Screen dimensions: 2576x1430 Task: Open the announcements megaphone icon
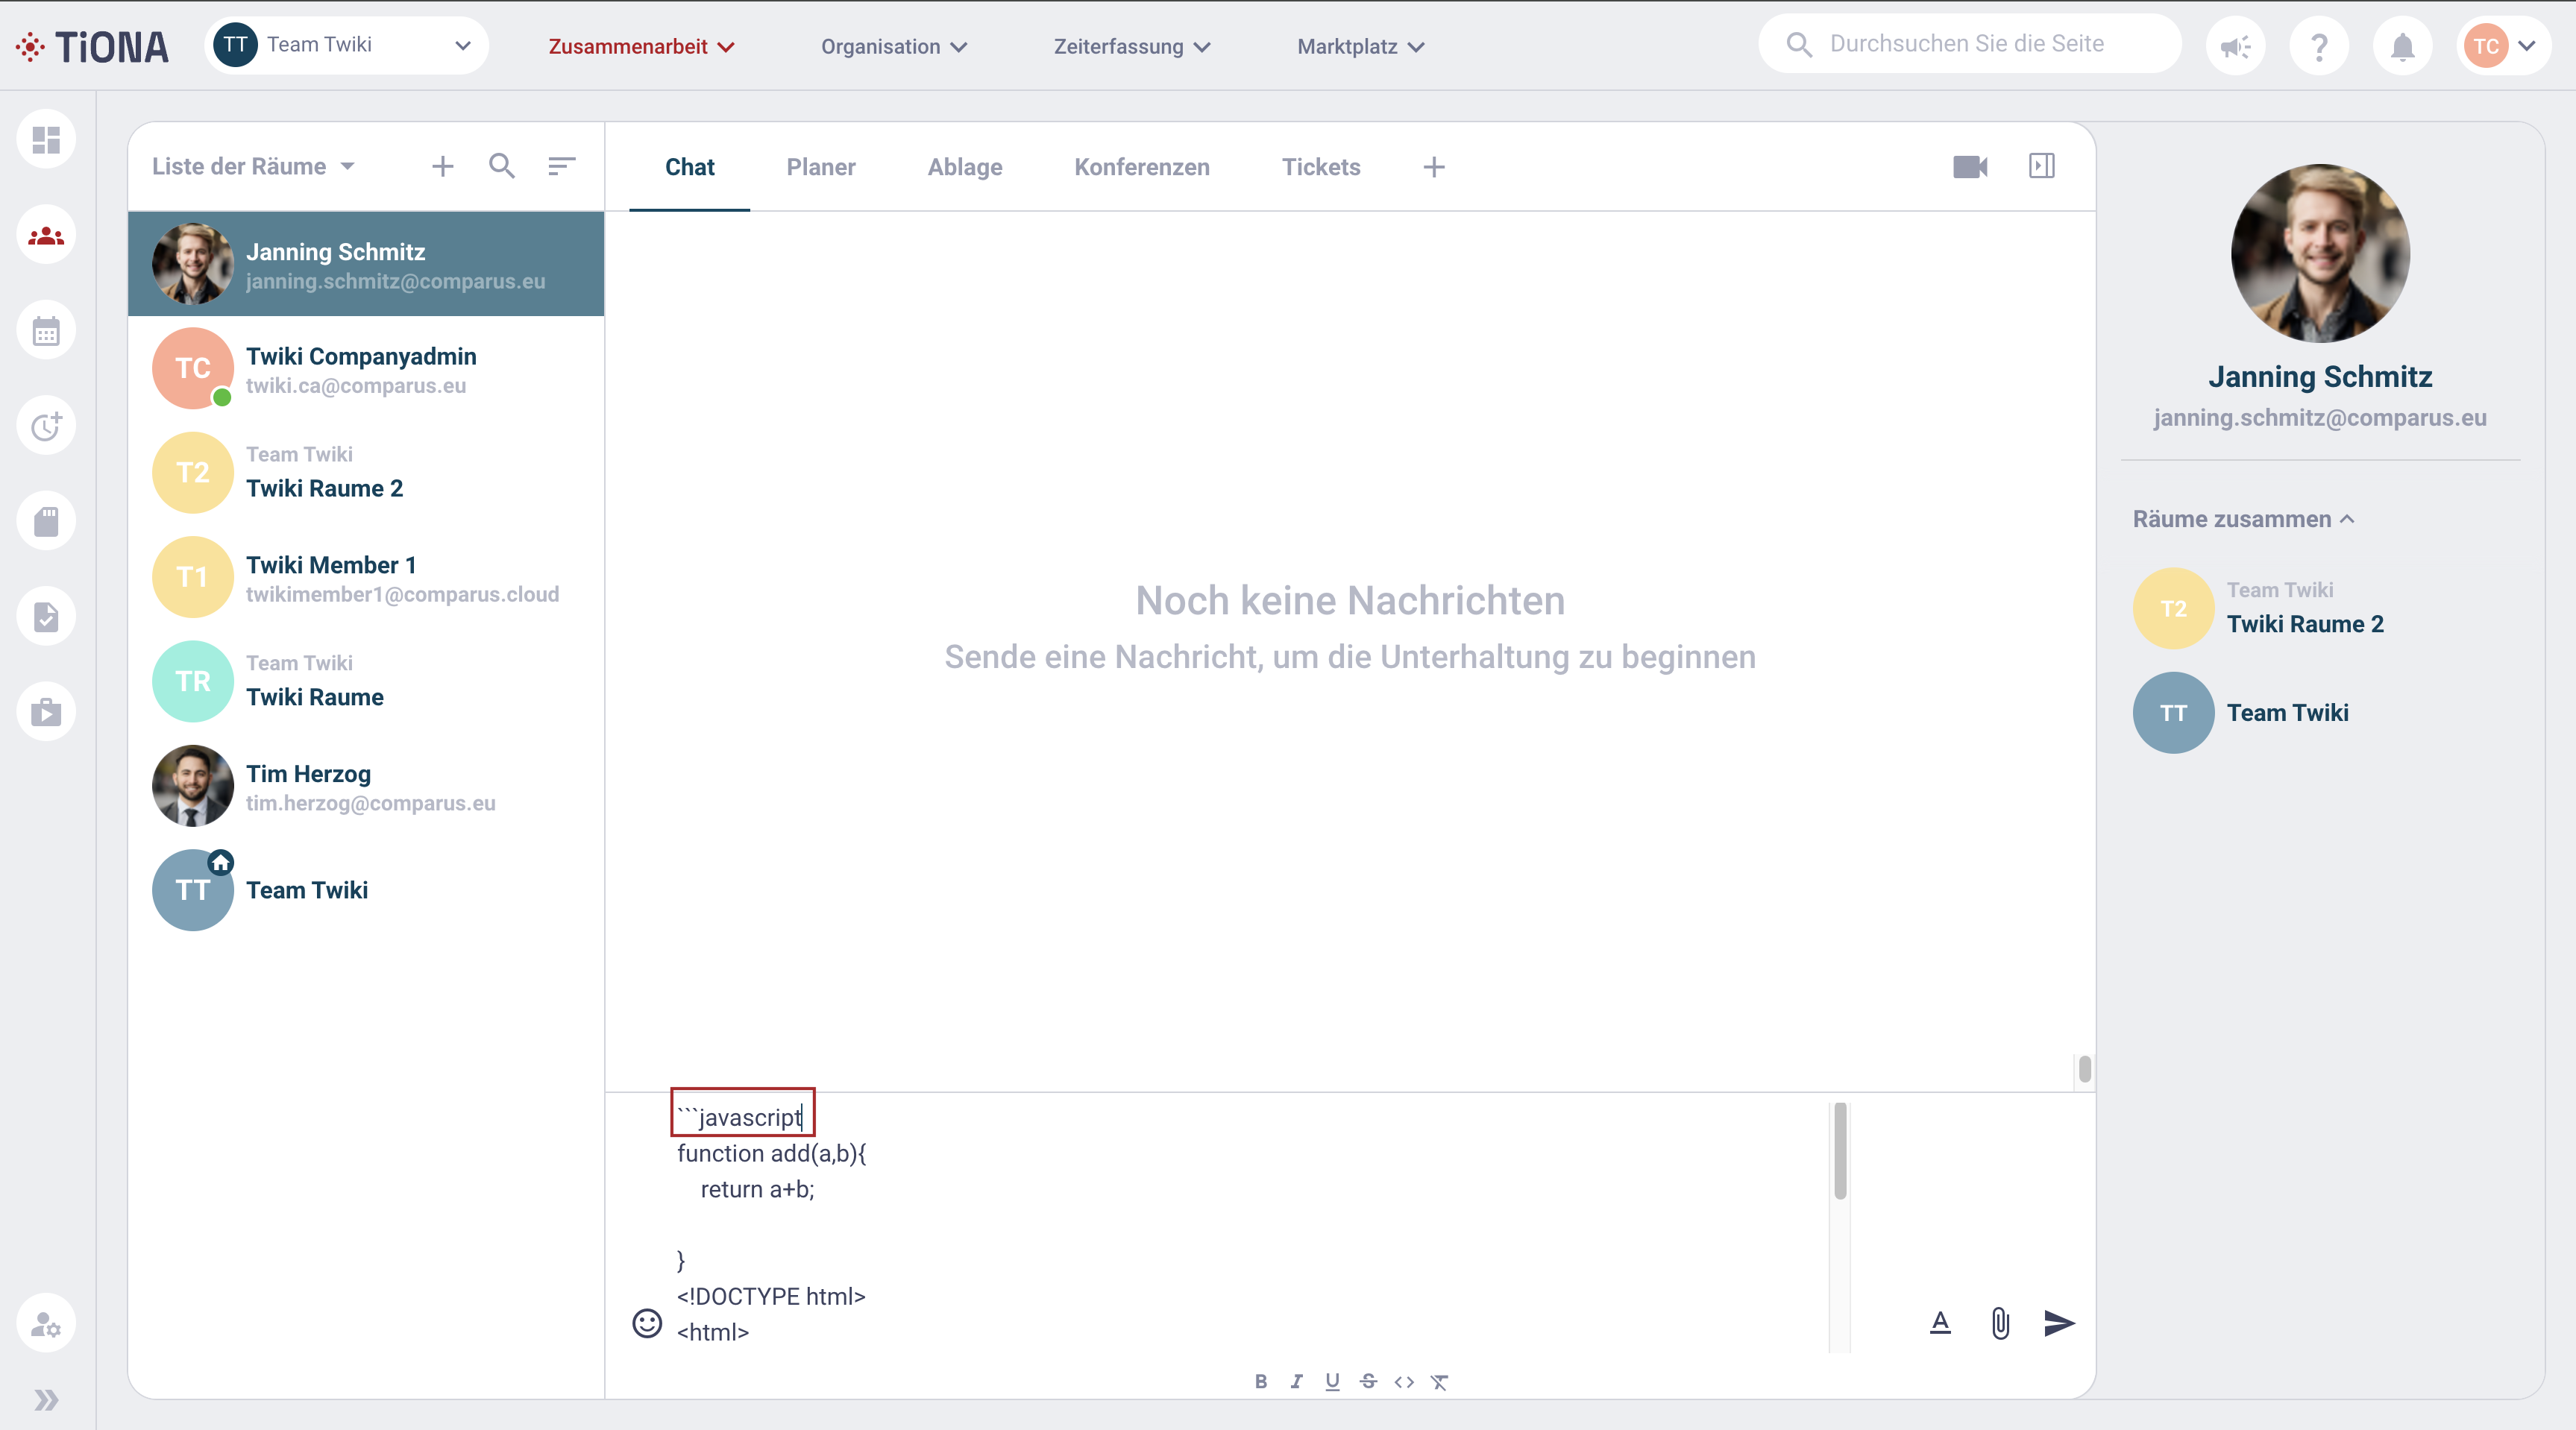click(2236, 46)
